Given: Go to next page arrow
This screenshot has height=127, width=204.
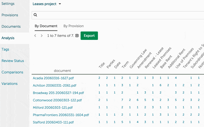Looking at the screenshot, I should coord(42,36).
